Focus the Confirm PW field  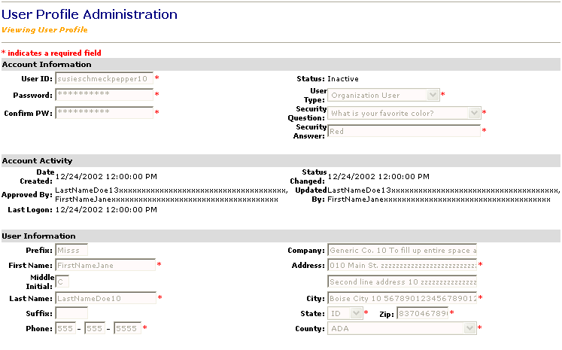[104, 113]
